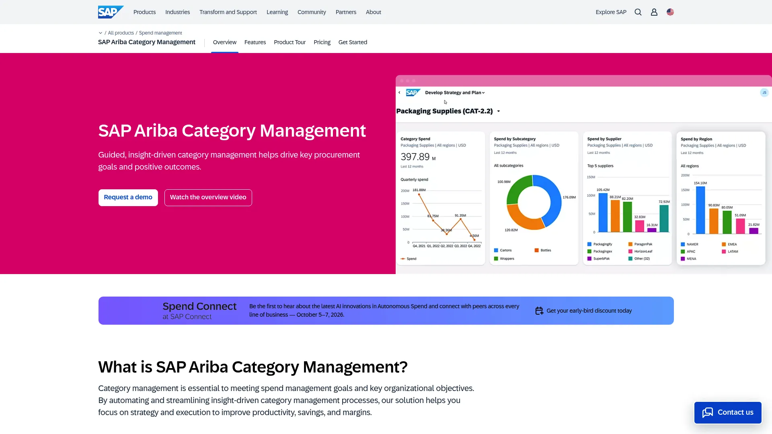Click the dashboard screenshot image
Screen dimensions: 772x434
pos(583,174)
